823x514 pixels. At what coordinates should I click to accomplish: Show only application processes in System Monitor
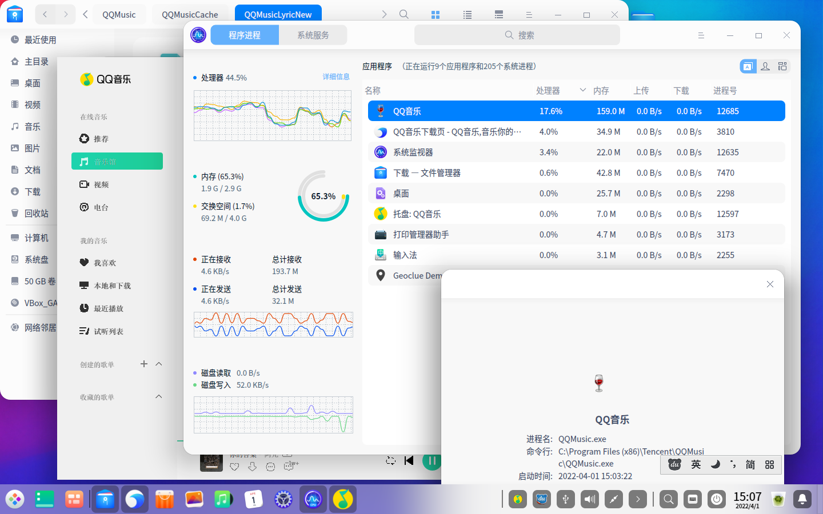748,66
